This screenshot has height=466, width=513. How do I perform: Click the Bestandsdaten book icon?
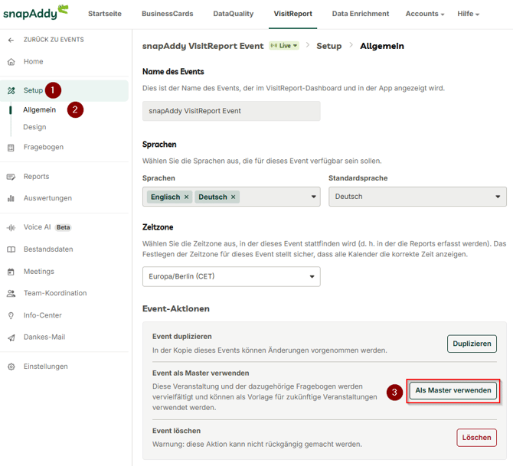pos(11,249)
